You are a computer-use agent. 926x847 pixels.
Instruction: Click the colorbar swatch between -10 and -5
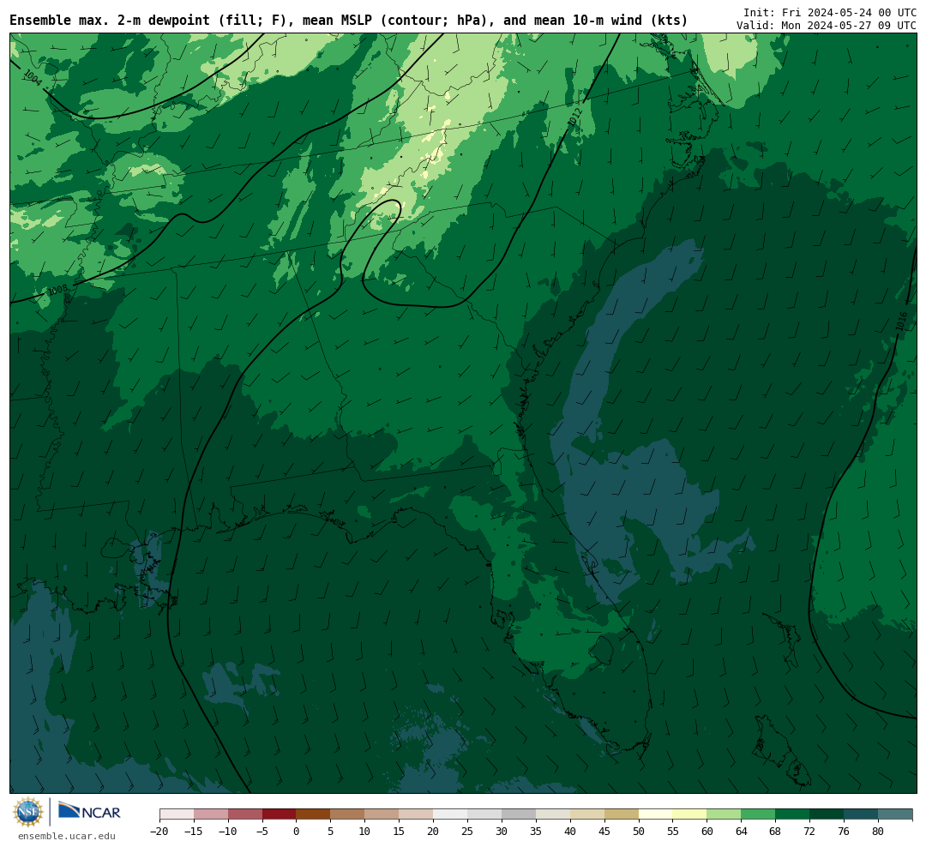(245, 814)
